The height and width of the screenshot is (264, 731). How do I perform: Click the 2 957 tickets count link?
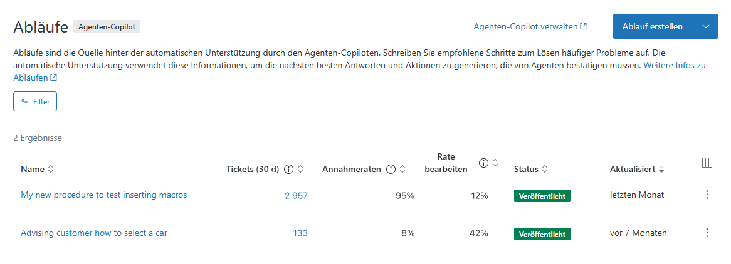[296, 195]
